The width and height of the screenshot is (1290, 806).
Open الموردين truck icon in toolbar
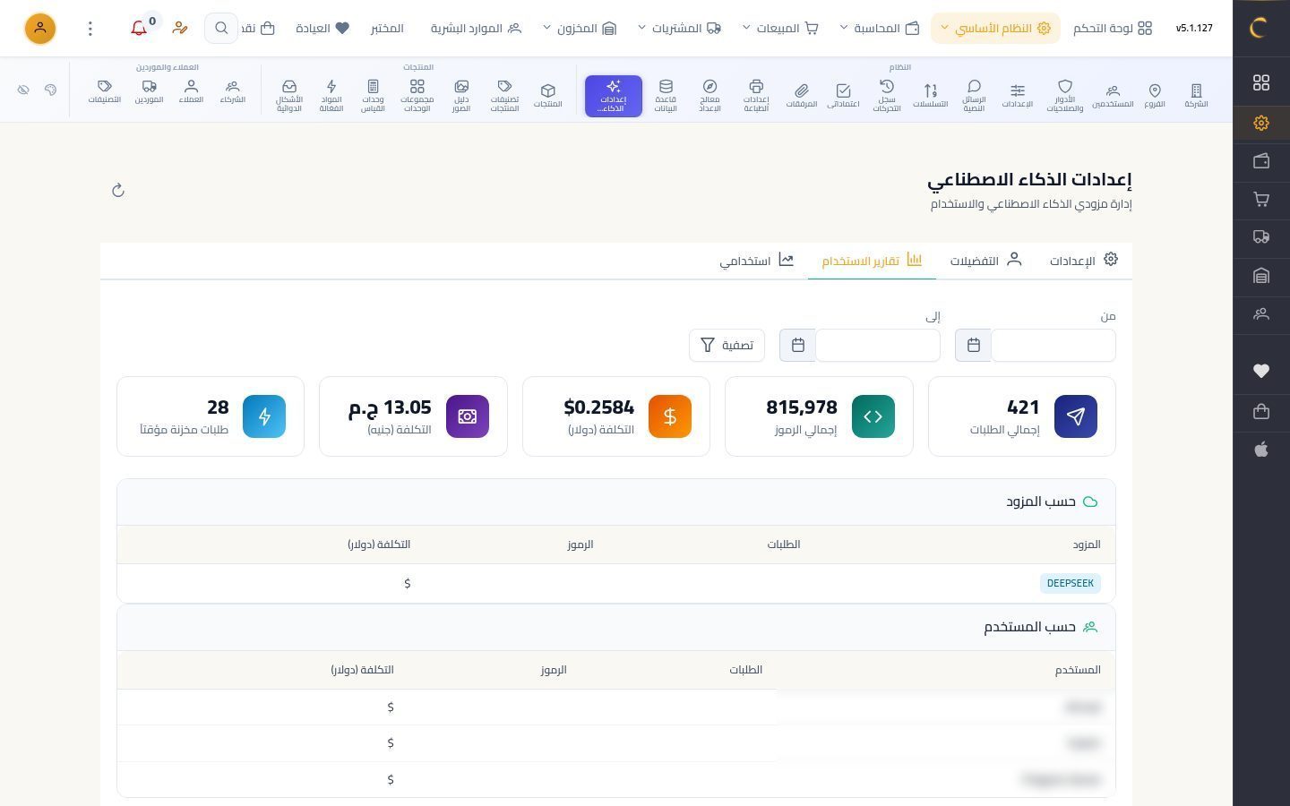[150, 91]
